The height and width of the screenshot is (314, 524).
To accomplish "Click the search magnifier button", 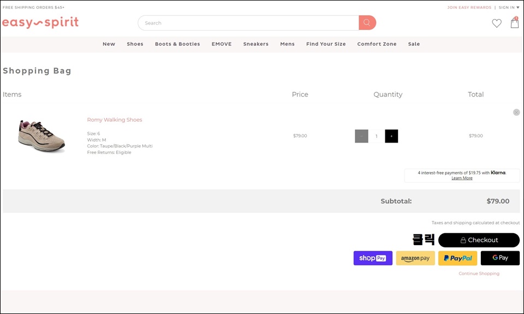I will (367, 23).
